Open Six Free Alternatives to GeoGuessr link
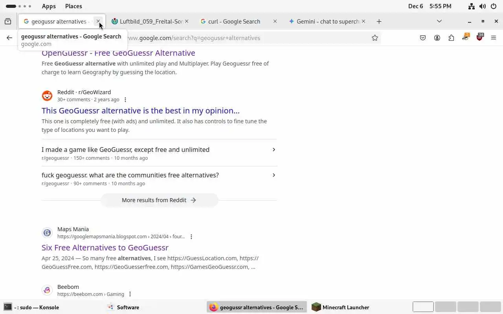 [105, 248]
